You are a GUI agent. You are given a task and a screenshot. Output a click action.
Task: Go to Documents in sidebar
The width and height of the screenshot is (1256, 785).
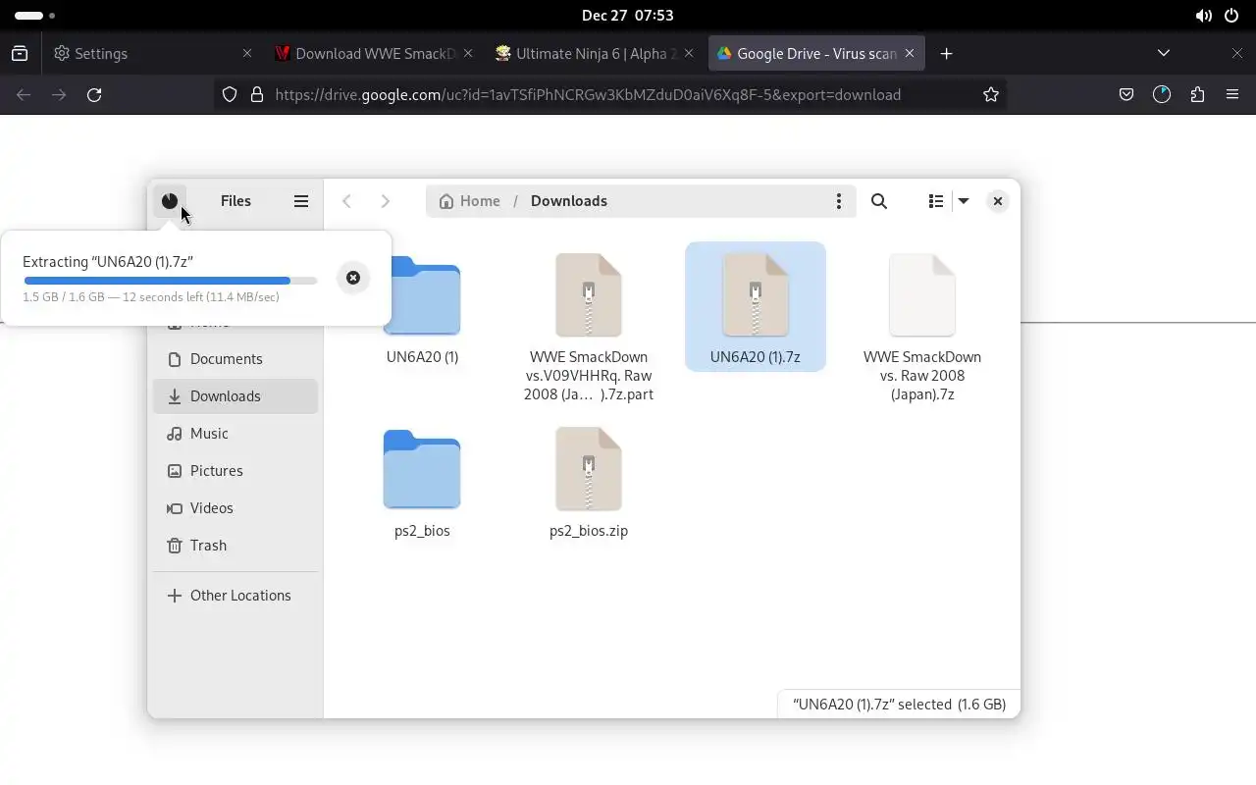(x=235, y=359)
